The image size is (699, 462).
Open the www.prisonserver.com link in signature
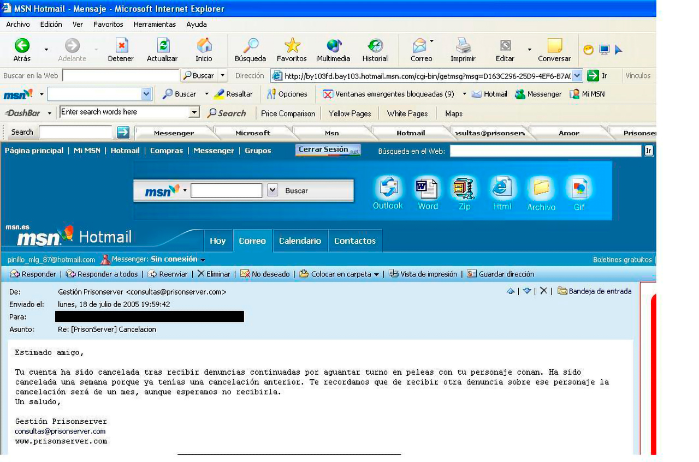[x=61, y=441]
